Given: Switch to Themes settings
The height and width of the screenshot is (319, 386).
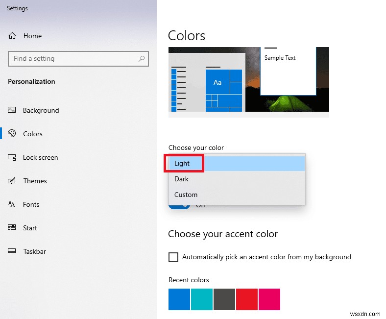Looking at the screenshot, I should [x=78, y=181].
